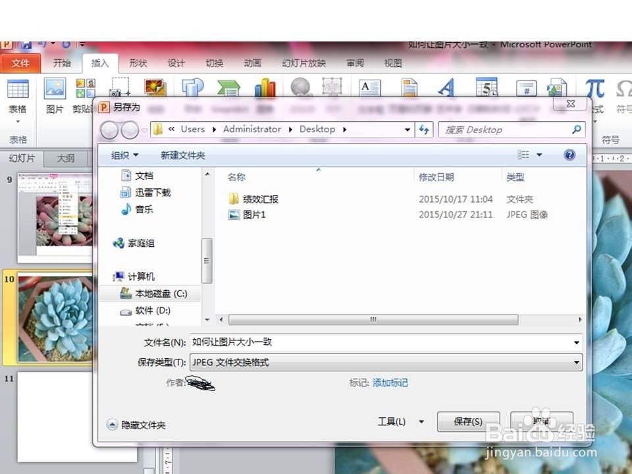Click the SmartArt icon

[x=228, y=88]
